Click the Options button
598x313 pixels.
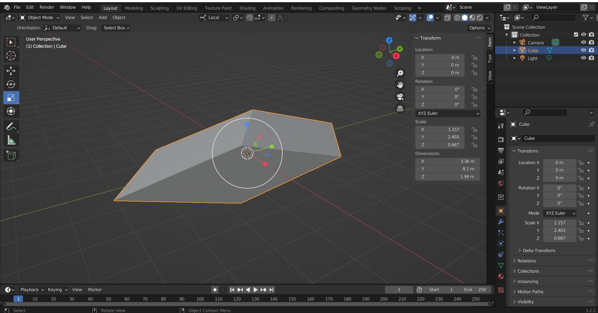point(479,28)
